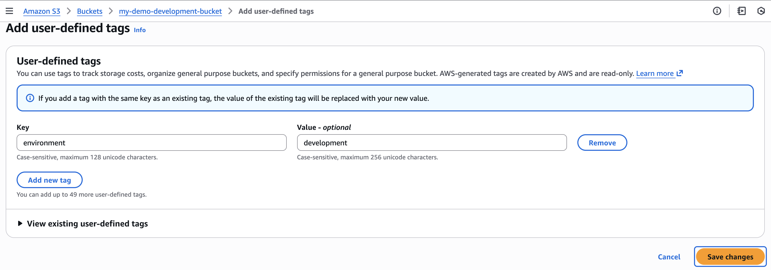Remove the environment tag row
Viewport: 771px width, 270px height.
coord(602,143)
